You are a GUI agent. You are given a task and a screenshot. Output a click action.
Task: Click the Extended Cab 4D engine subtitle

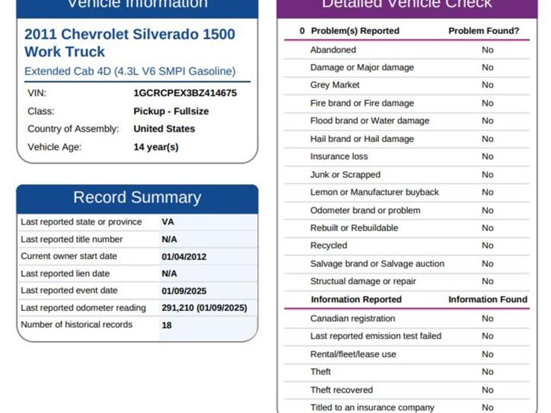(130, 71)
